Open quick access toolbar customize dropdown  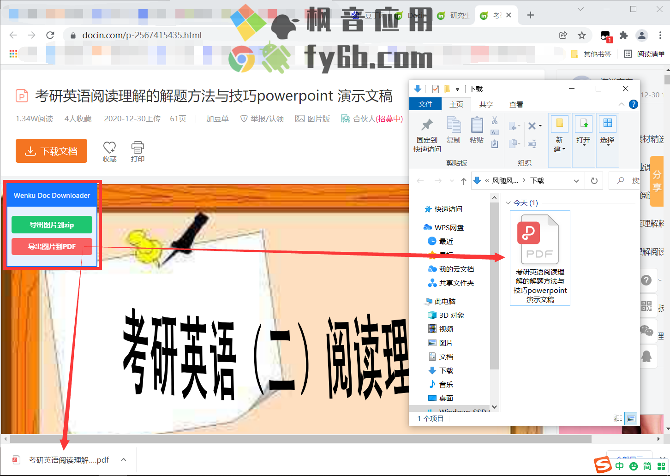tap(458, 89)
